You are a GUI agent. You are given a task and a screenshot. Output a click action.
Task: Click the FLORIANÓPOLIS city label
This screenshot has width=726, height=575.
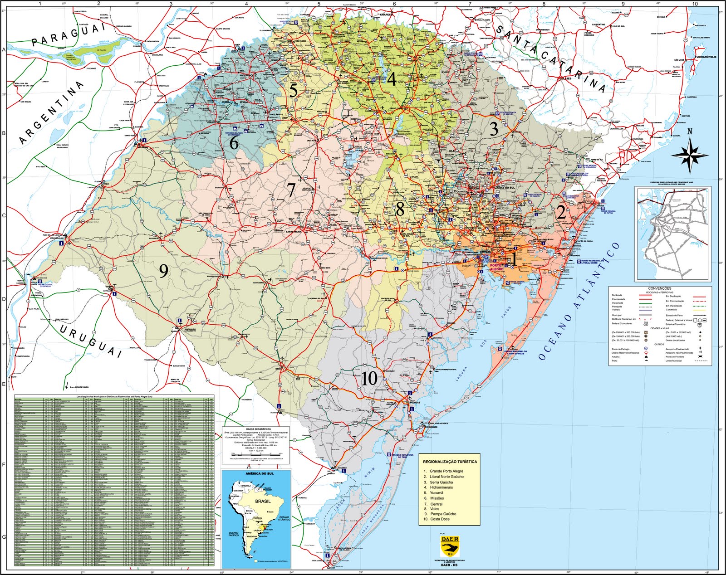tap(706, 57)
